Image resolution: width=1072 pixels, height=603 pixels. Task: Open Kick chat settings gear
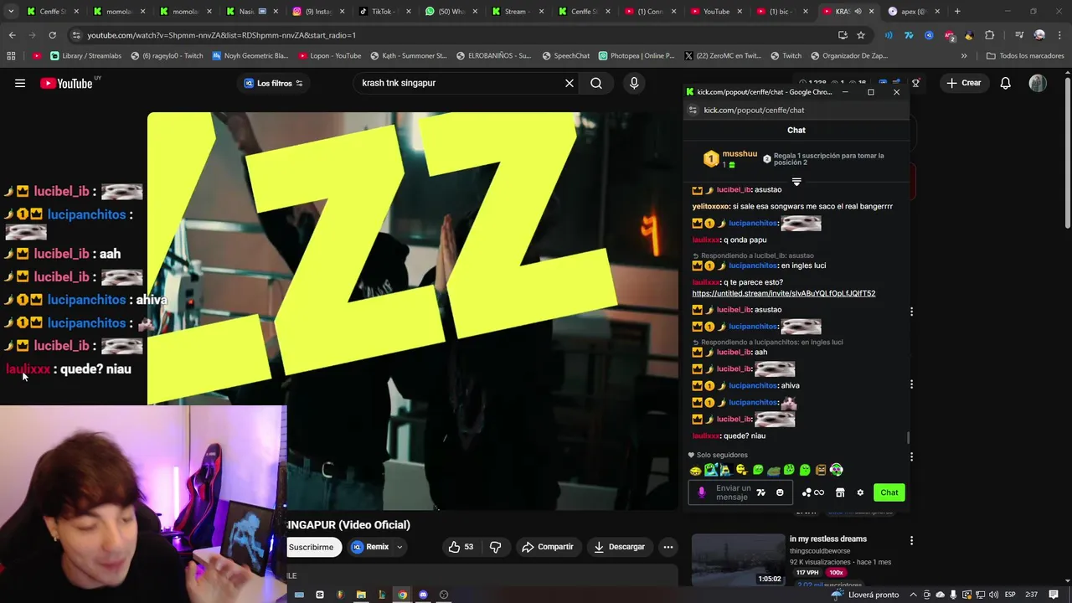pyautogui.click(x=860, y=492)
